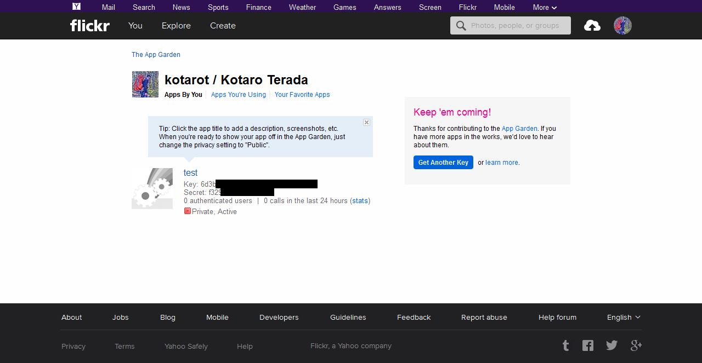The width and height of the screenshot is (702, 363).
Task: Open Mobile link in Yahoo bar
Action: pos(505,7)
